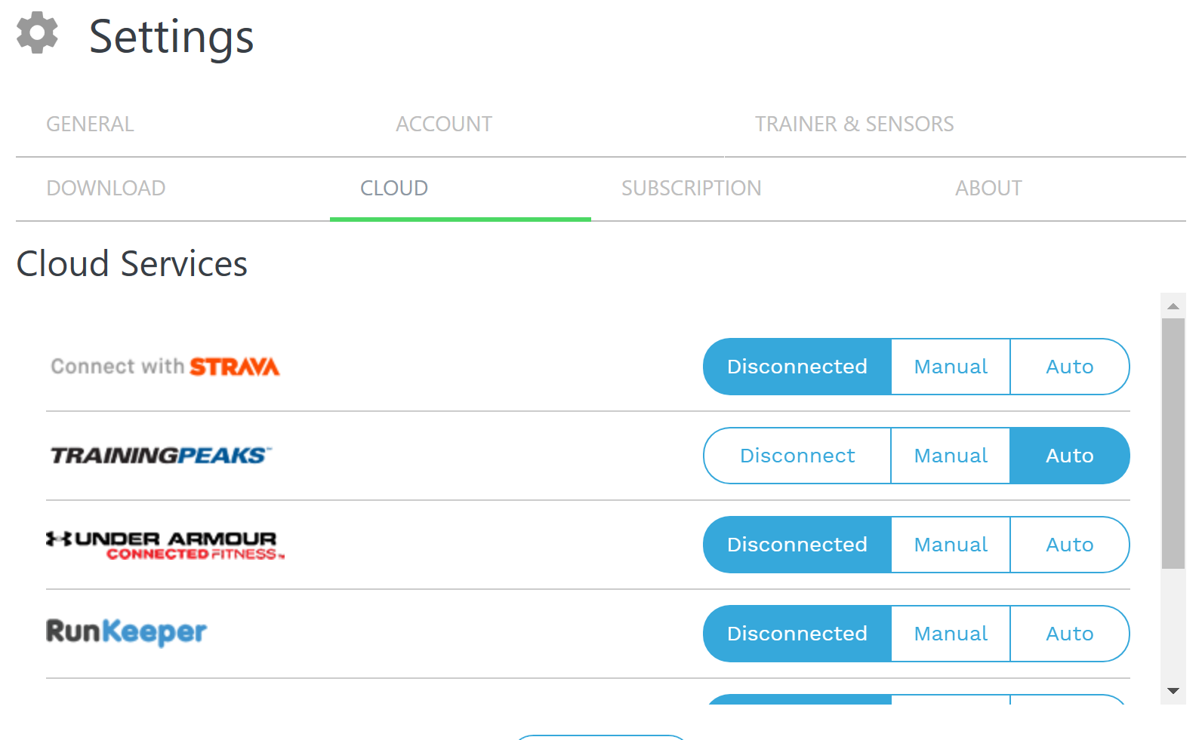Click the RunKeeper logo
Screen dimensions: 1202x740
coord(126,632)
